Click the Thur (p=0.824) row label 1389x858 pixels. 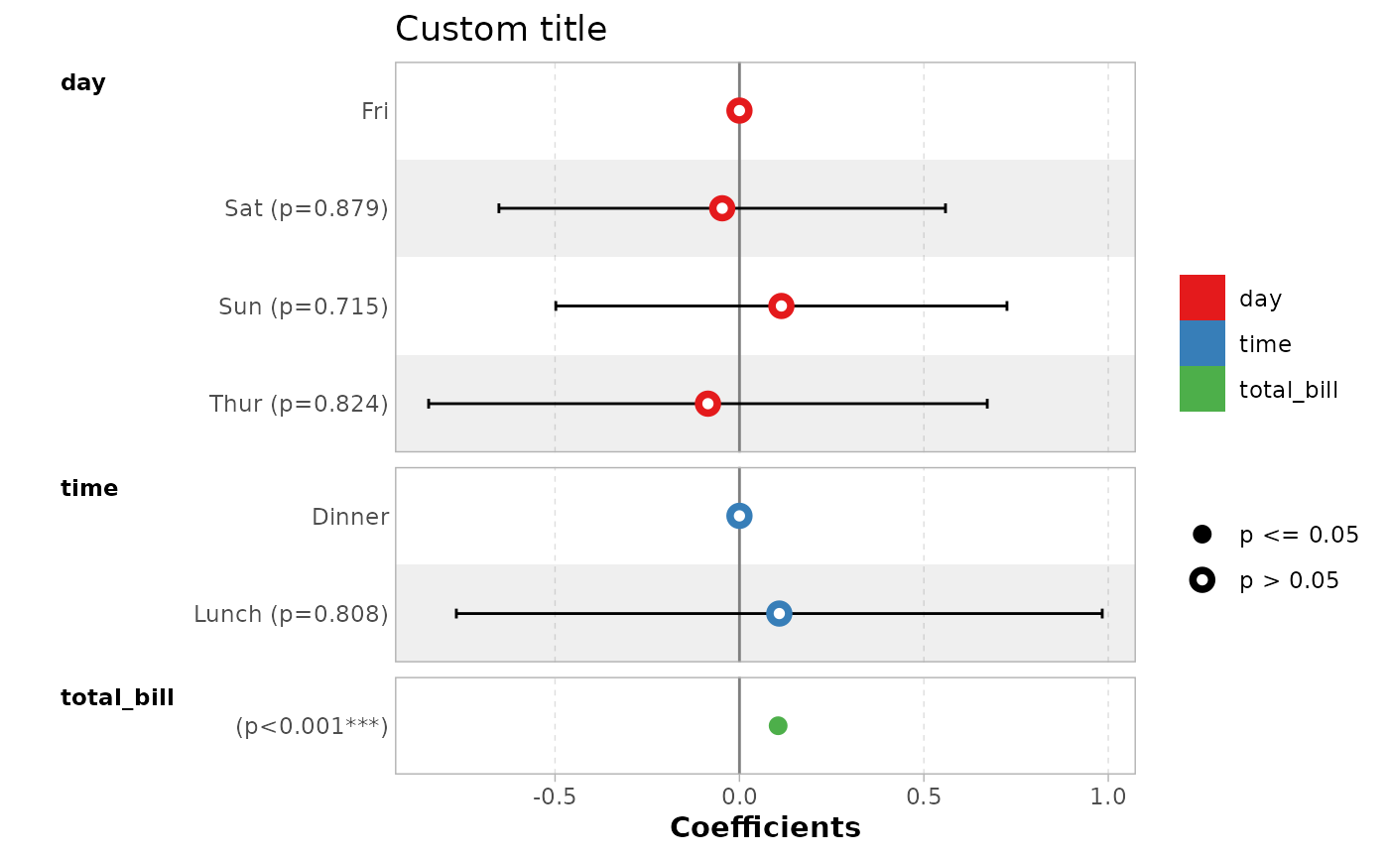click(299, 404)
